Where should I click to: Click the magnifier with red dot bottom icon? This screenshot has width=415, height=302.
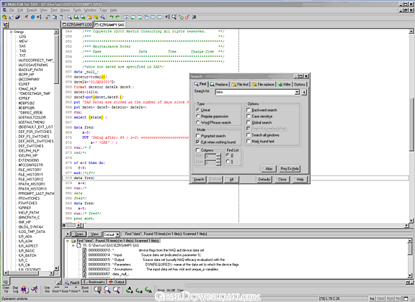pyautogui.click(x=117, y=290)
